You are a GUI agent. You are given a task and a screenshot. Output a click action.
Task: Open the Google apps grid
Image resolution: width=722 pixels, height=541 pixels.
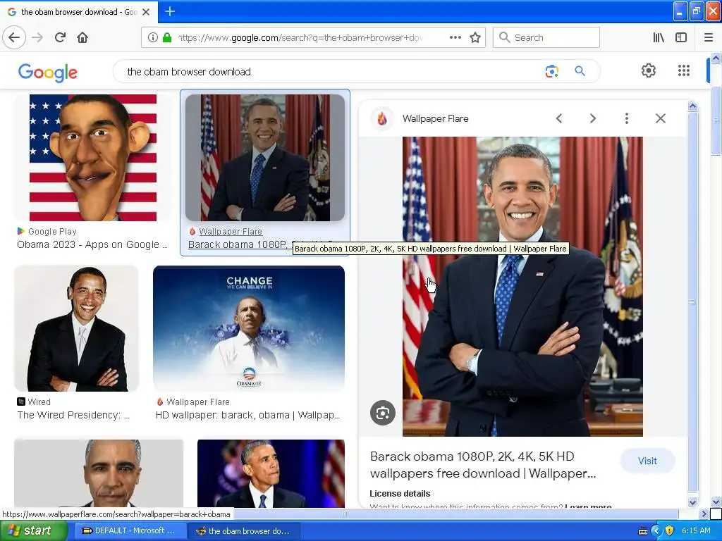[x=684, y=70]
